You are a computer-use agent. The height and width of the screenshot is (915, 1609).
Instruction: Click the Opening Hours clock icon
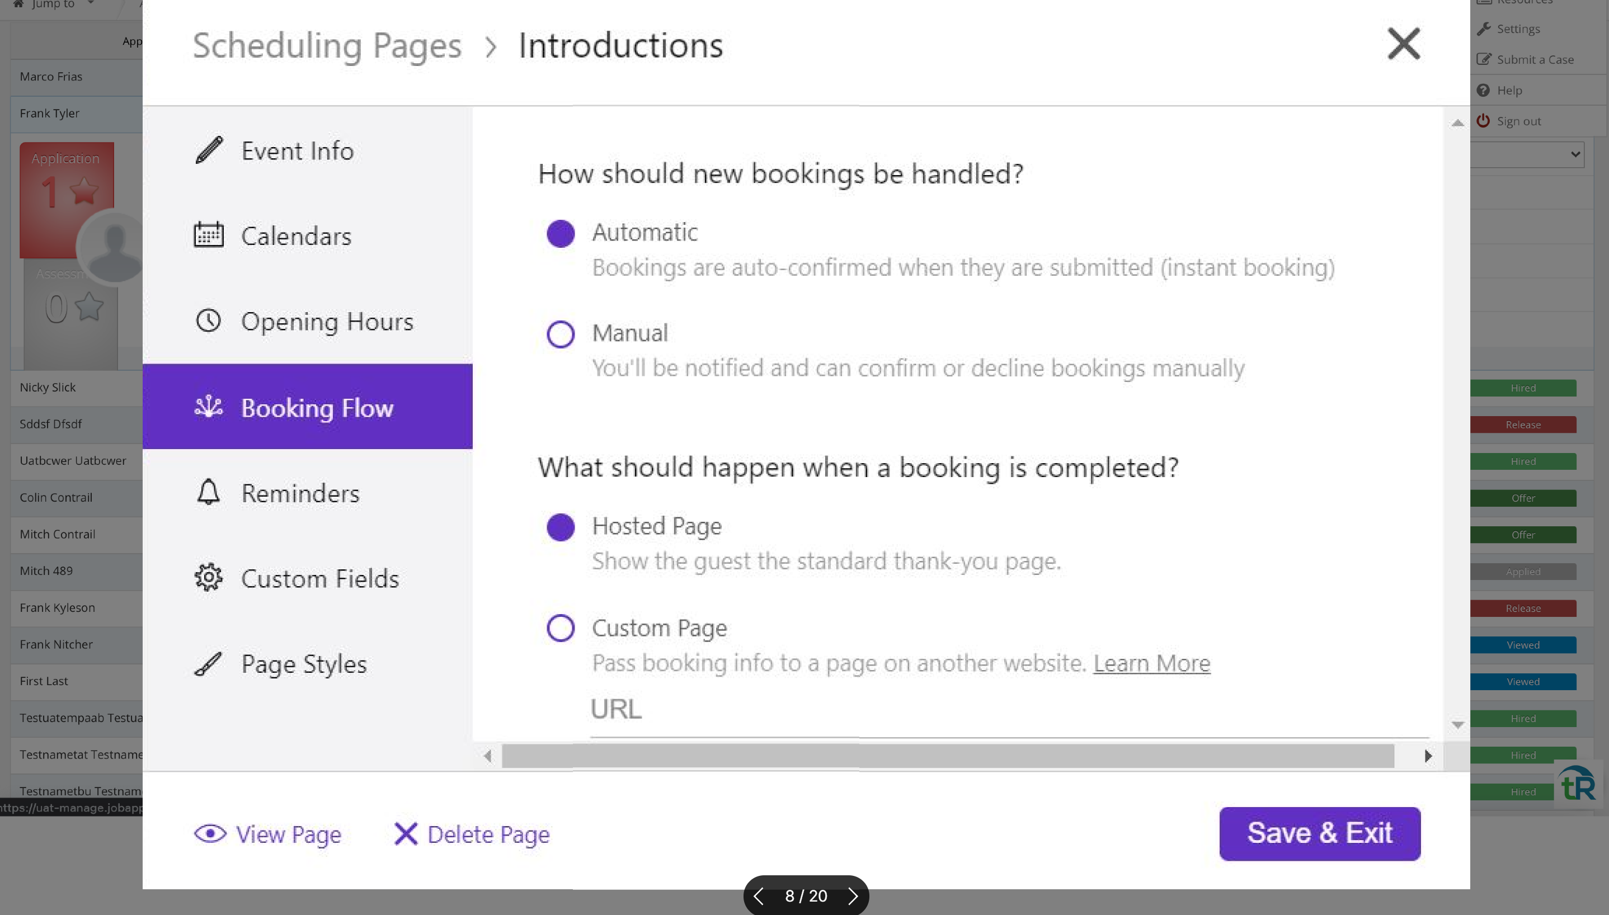tap(208, 321)
